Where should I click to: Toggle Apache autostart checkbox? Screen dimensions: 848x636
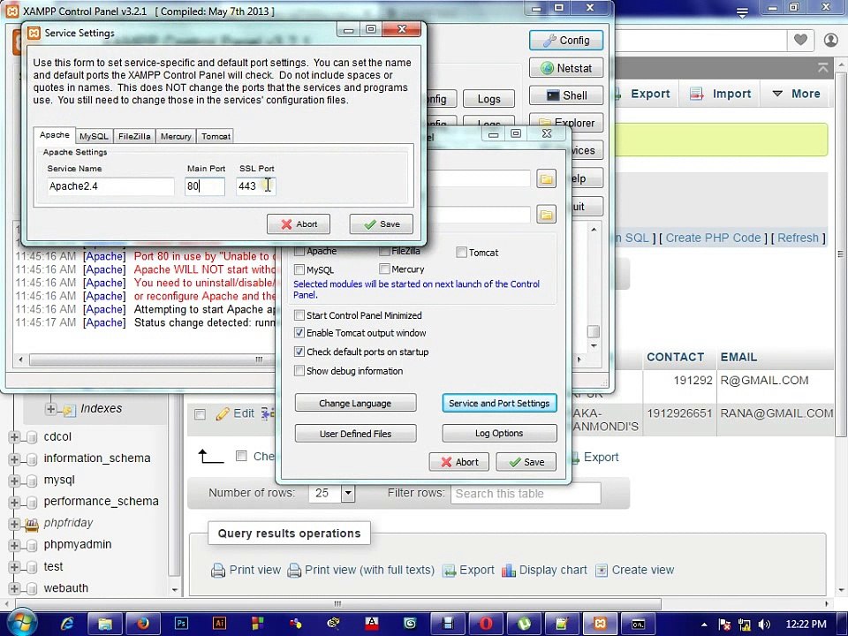pos(299,252)
